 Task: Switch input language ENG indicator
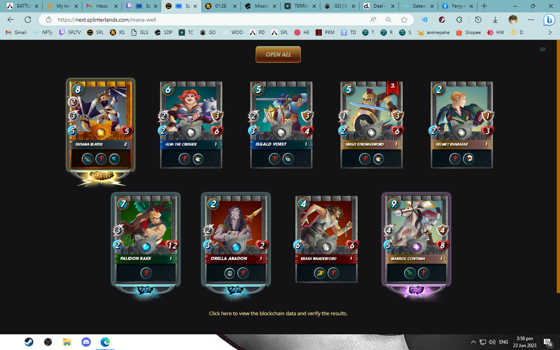504,342
